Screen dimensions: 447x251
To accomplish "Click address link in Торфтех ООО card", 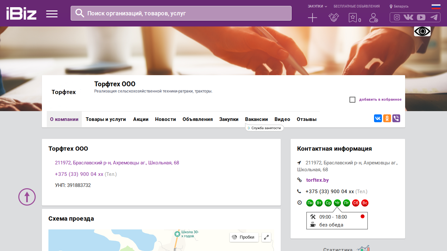I will [x=117, y=163].
